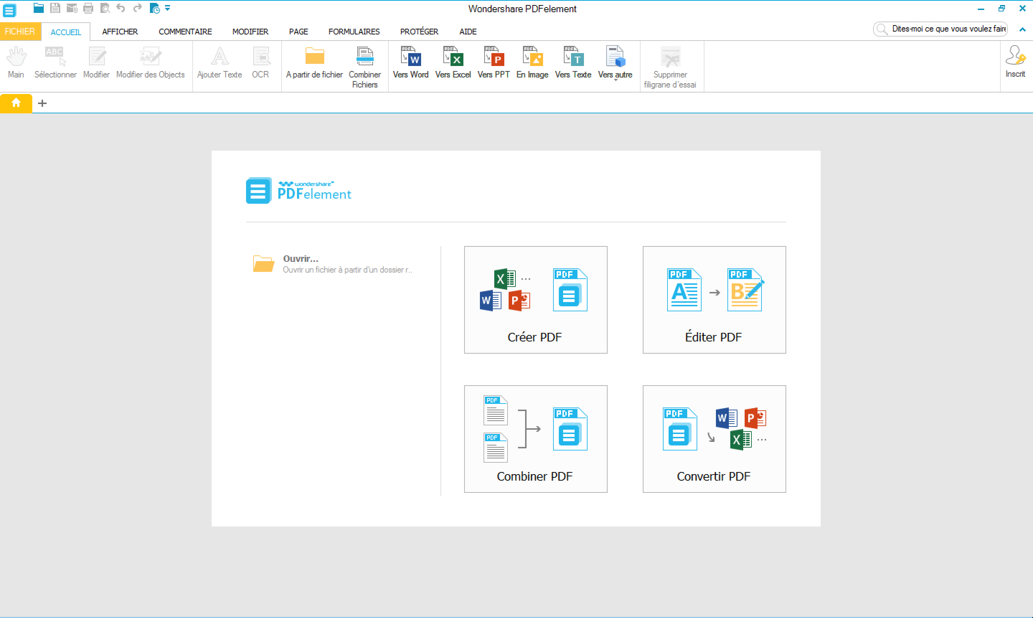Open the FICHIER menu
The width and height of the screenshot is (1033, 618).
point(20,32)
